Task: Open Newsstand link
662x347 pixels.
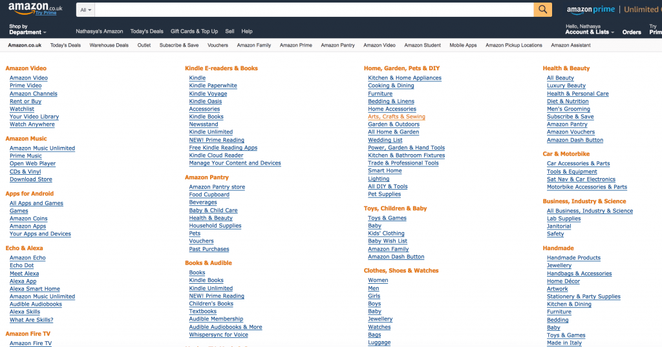Action: 204,124
